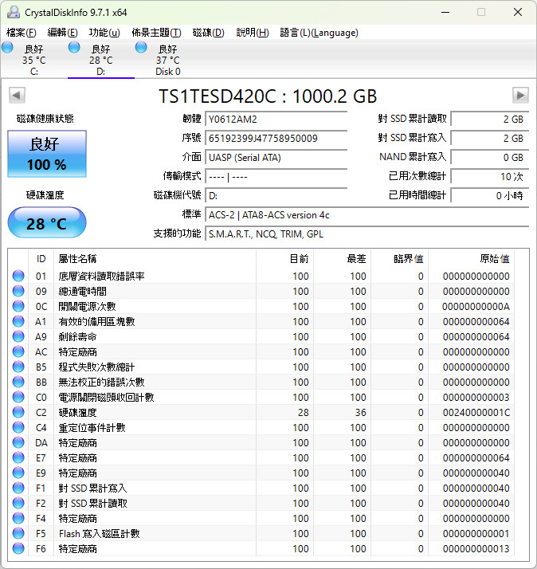This screenshot has width=537, height=569.
Task: Select the Flash 寫入磁區計數 attribute name
Action: click(x=99, y=534)
